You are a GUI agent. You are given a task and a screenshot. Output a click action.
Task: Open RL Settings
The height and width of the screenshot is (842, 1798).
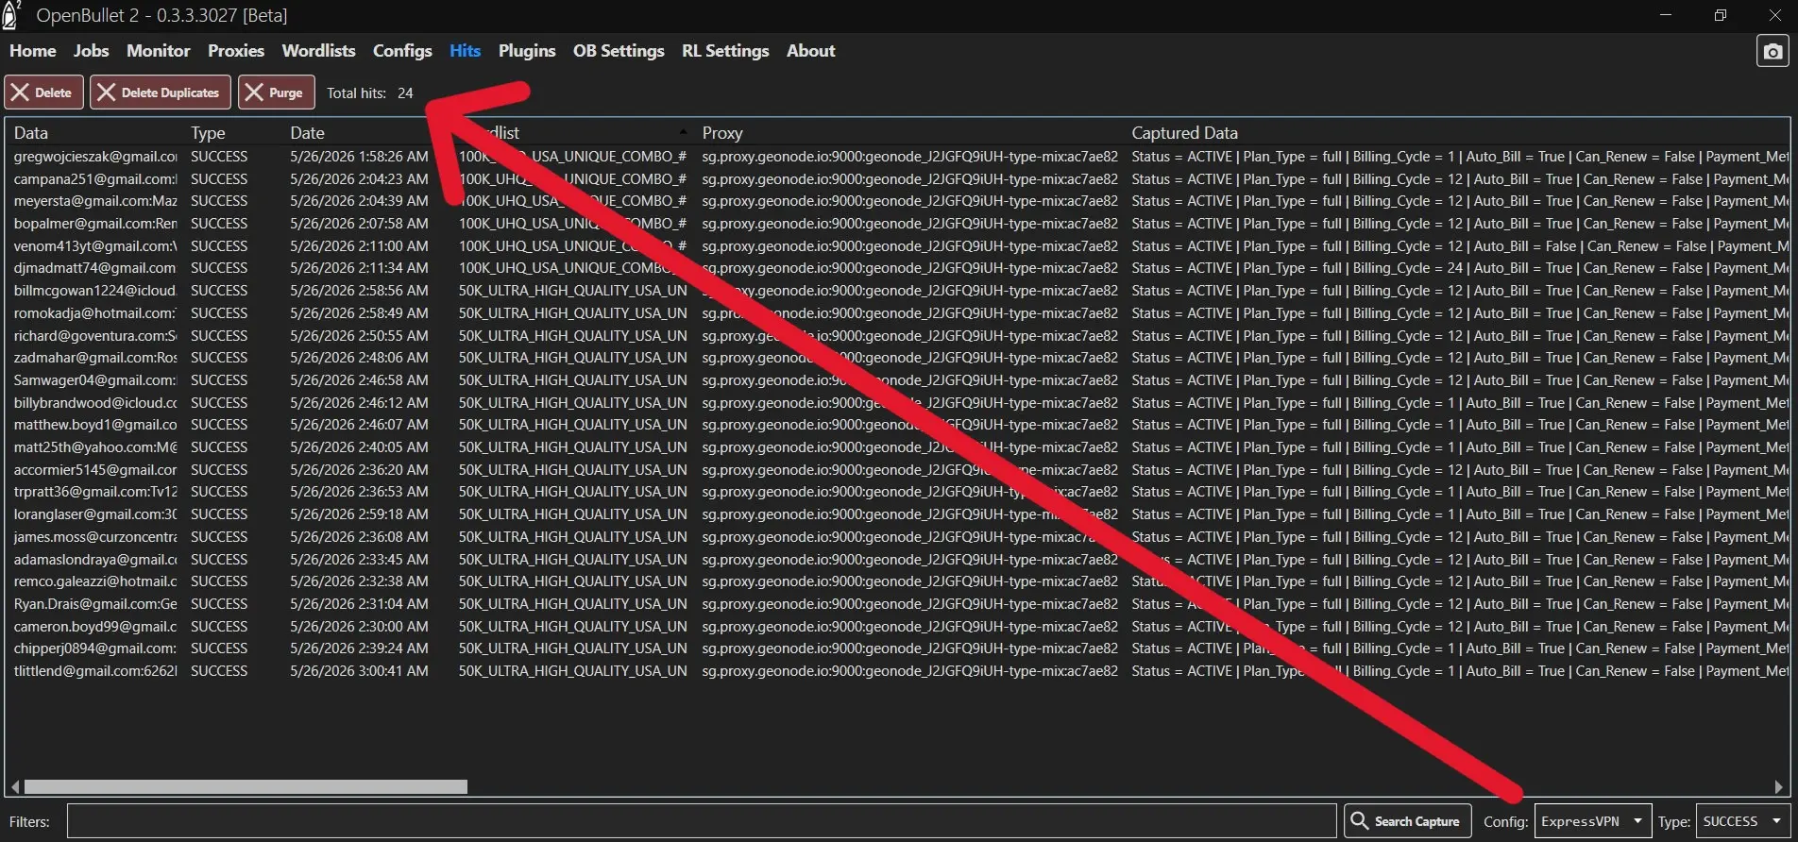point(725,51)
